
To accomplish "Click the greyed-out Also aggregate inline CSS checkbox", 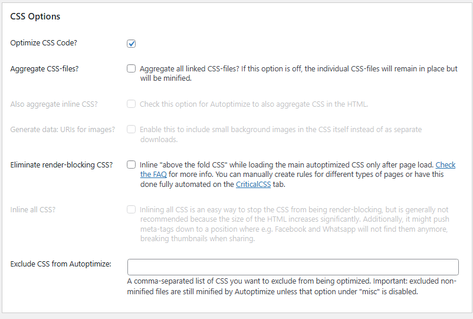I will click(x=132, y=104).
